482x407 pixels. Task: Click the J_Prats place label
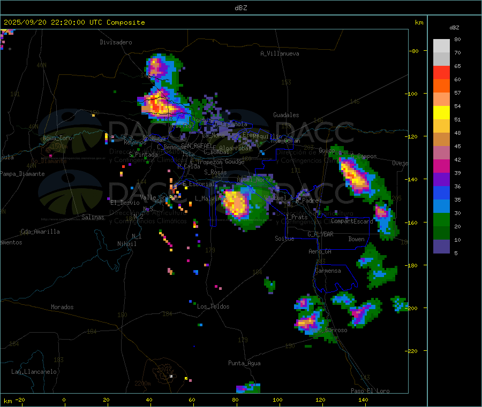296,217
